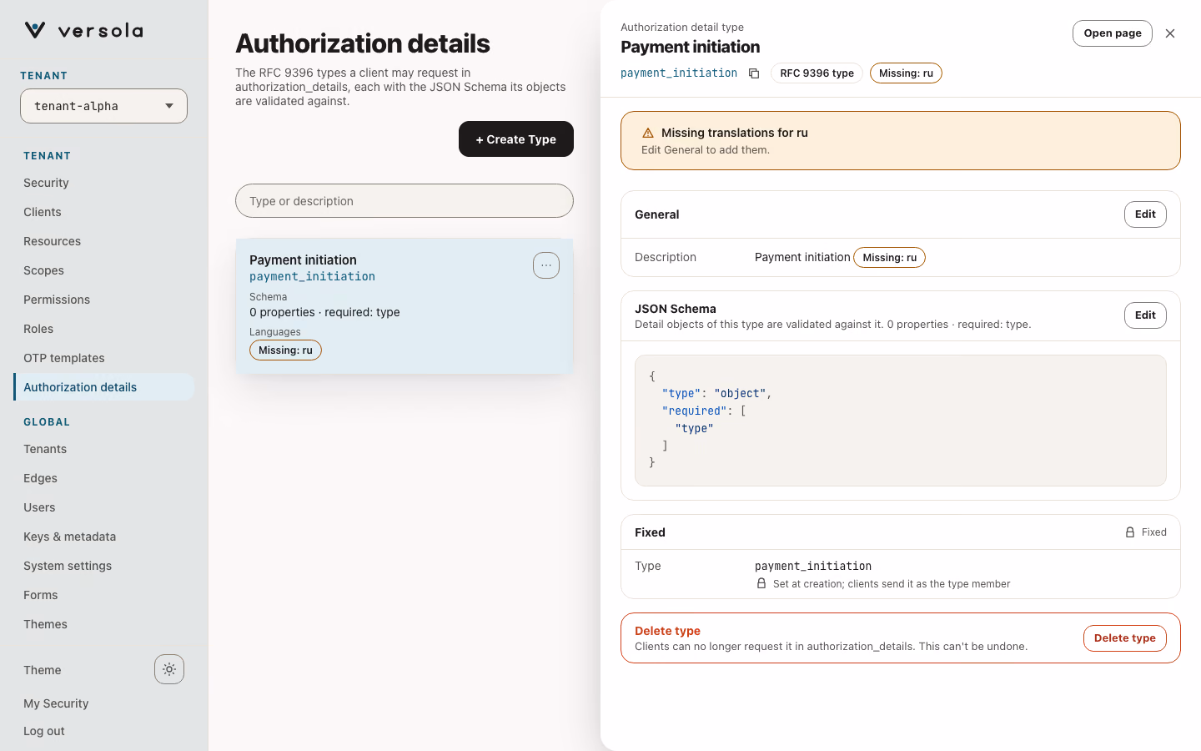Viewport: 1201px width, 751px height.
Task: Edit the General section
Action: point(1145,214)
